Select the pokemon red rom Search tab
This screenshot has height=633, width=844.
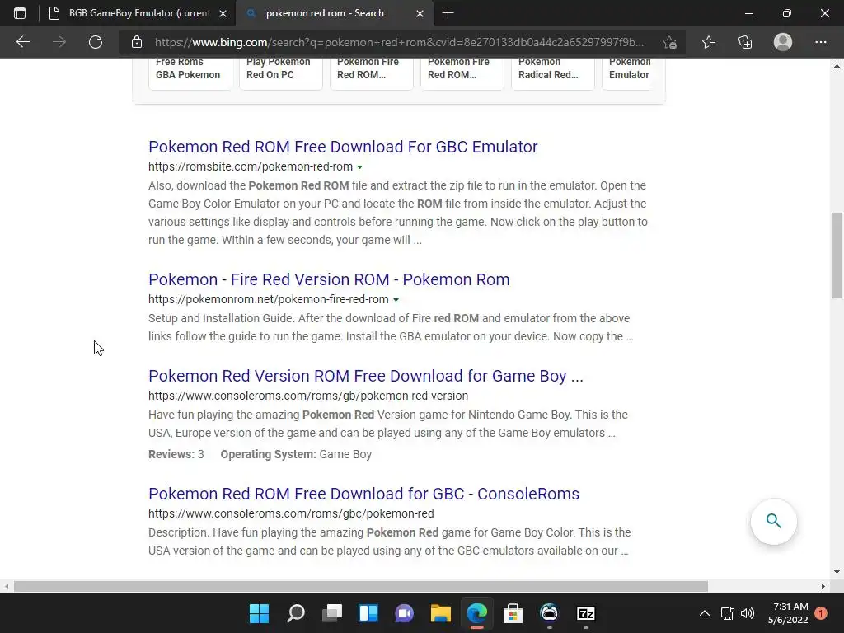point(325,13)
